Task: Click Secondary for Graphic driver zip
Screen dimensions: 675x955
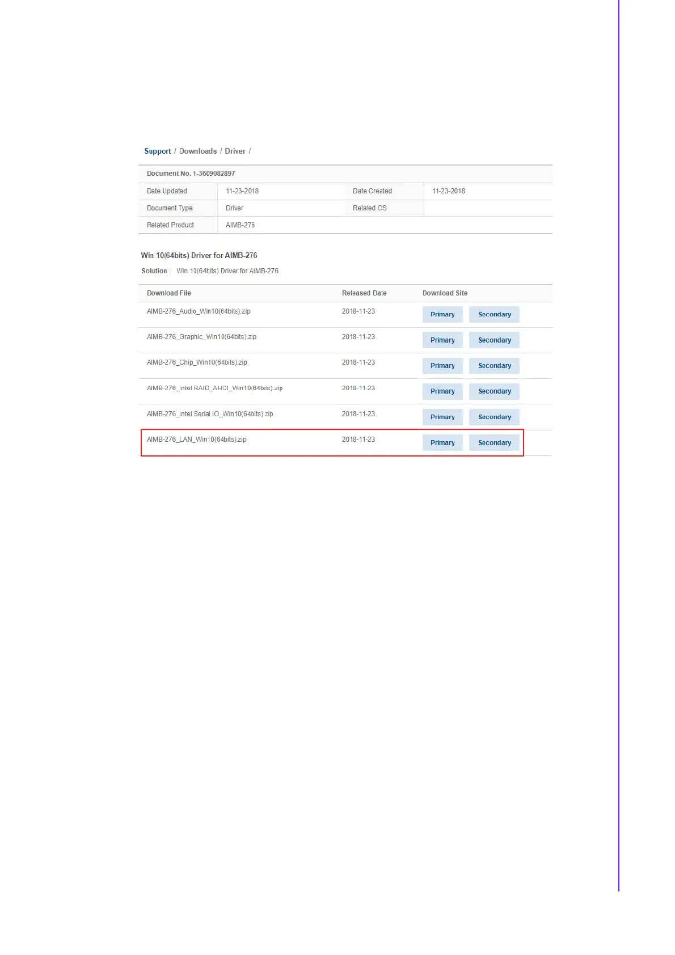Action: (494, 340)
